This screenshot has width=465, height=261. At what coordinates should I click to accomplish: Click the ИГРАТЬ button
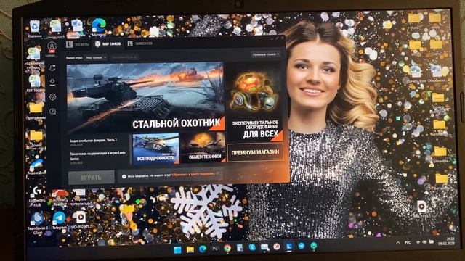click(91, 178)
